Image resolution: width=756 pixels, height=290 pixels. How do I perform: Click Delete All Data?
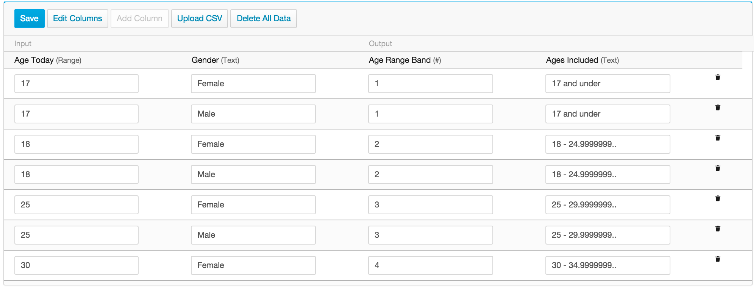pos(264,19)
